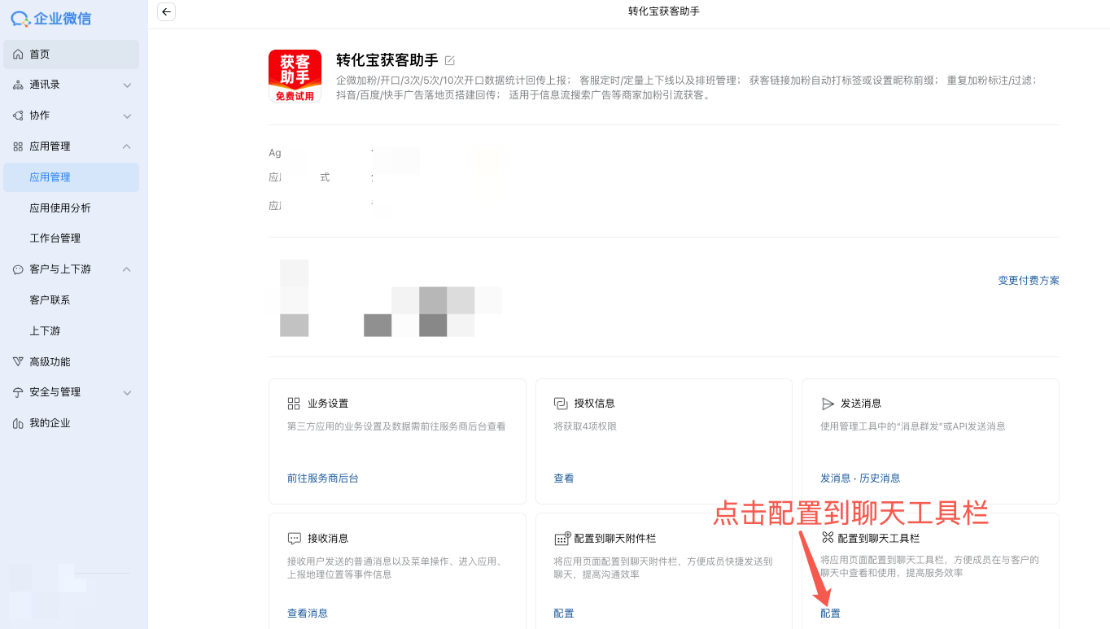Click the page title 转化宝获客助手 at top
The width and height of the screenshot is (1110, 629).
pos(664,11)
